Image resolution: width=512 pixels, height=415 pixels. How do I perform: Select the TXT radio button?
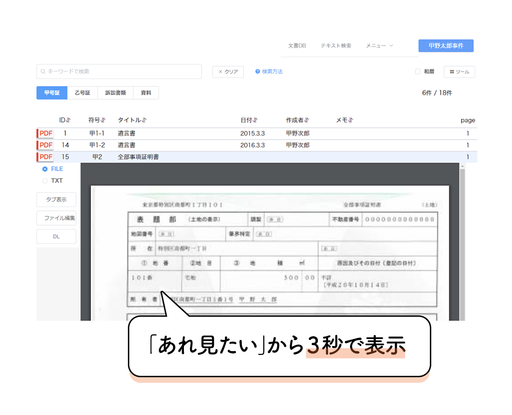[x=45, y=181]
